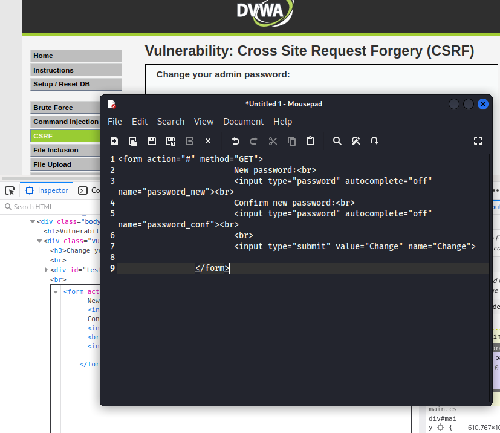Image resolution: width=500 pixels, height=433 pixels.
Task: Collapse the div class="body" tree node
Action: (32, 221)
